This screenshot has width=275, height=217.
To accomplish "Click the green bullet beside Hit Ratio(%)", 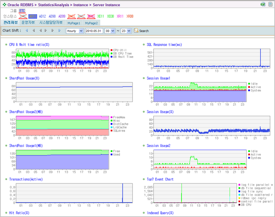I will [x=6, y=213].
